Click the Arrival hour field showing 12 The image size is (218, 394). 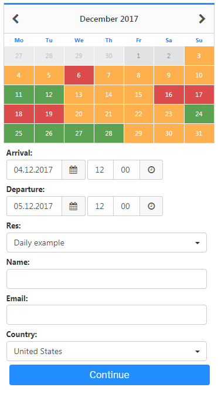(100, 170)
